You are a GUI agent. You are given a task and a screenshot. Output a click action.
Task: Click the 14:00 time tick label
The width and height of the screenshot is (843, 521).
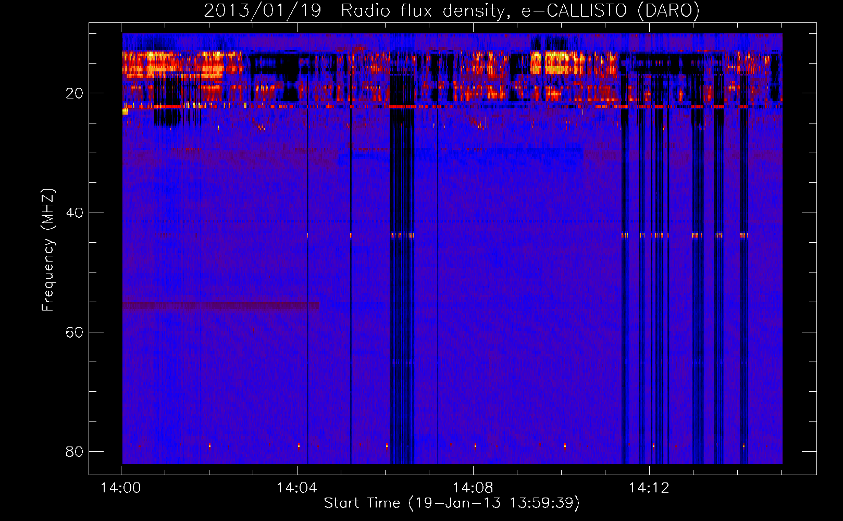pyautogui.click(x=121, y=488)
